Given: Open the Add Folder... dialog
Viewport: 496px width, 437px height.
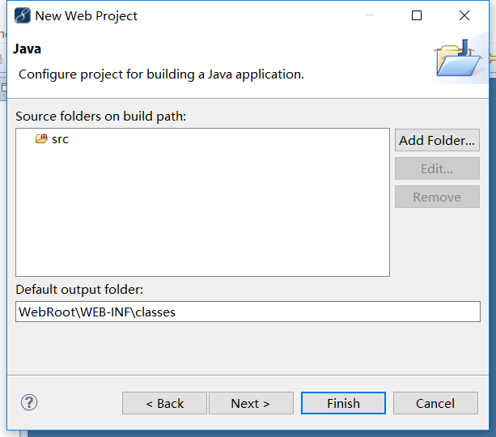Looking at the screenshot, I should coord(437,140).
